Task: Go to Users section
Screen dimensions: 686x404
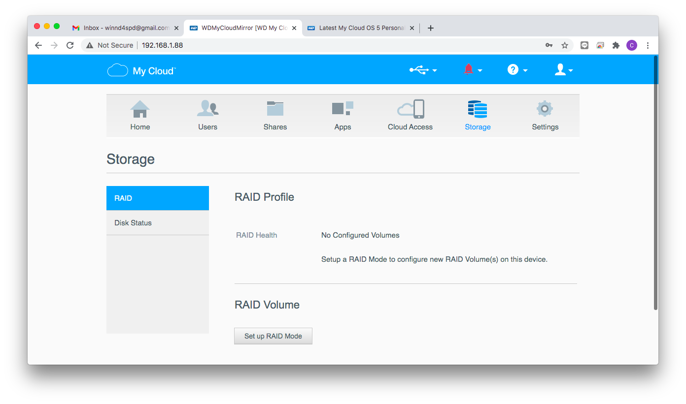Action: [207, 116]
